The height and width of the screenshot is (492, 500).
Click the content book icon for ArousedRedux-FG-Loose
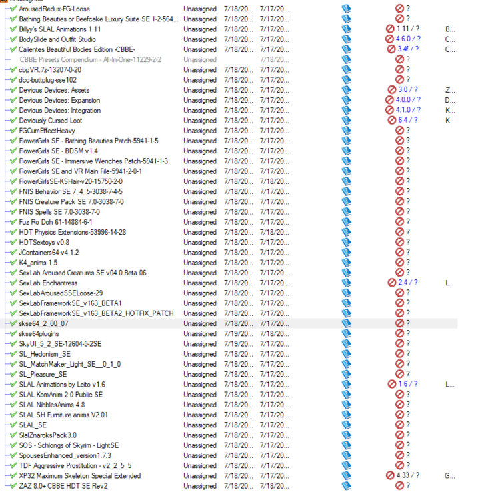tap(346, 9)
